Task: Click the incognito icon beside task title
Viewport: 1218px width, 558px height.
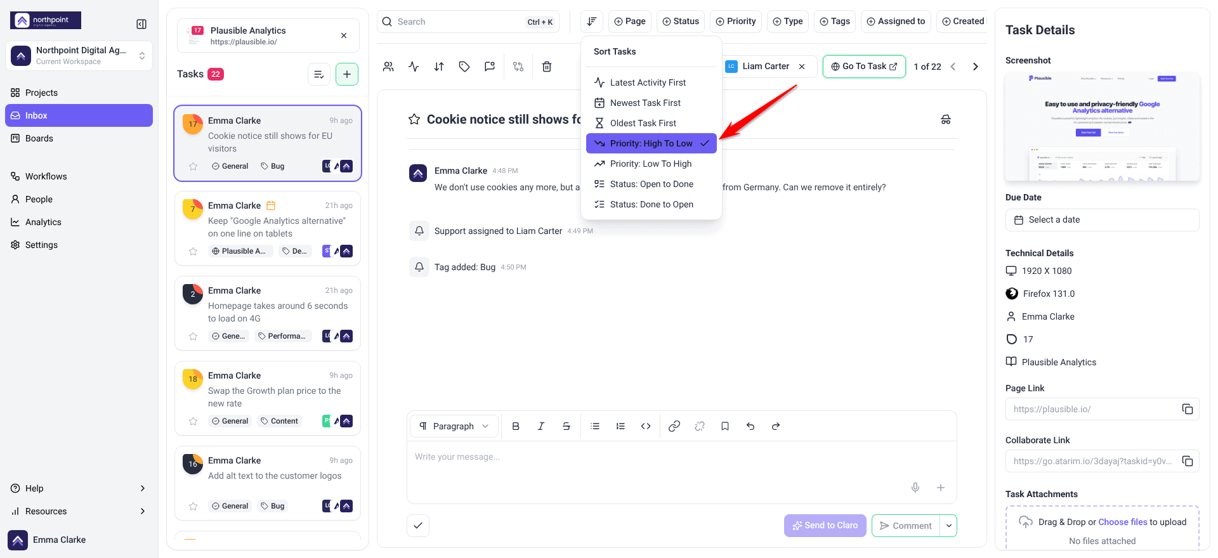Action: (x=946, y=119)
